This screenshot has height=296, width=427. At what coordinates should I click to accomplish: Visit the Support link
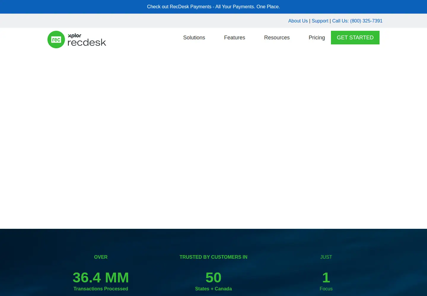[x=320, y=21]
